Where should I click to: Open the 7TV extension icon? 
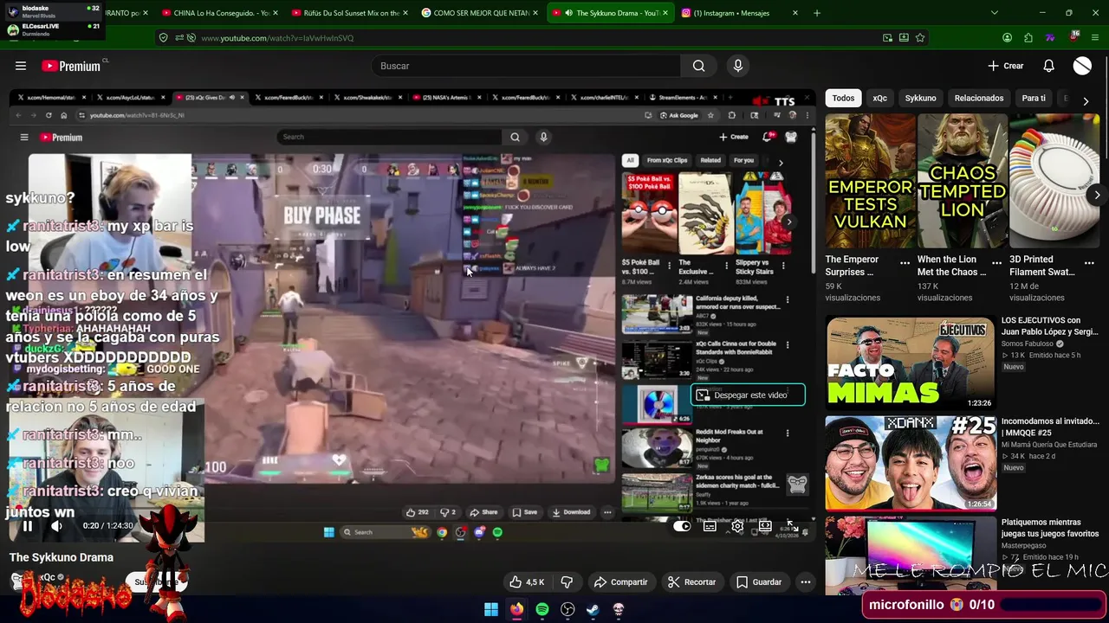point(1050,38)
